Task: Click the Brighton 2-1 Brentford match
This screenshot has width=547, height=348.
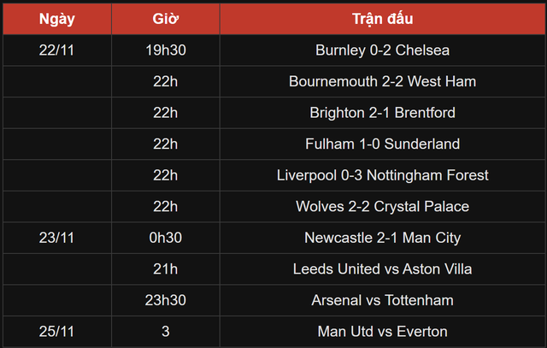Action: click(x=382, y=113)
